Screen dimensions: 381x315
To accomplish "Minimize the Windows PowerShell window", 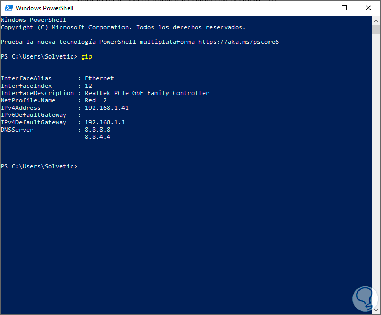I will click(320, 8).
